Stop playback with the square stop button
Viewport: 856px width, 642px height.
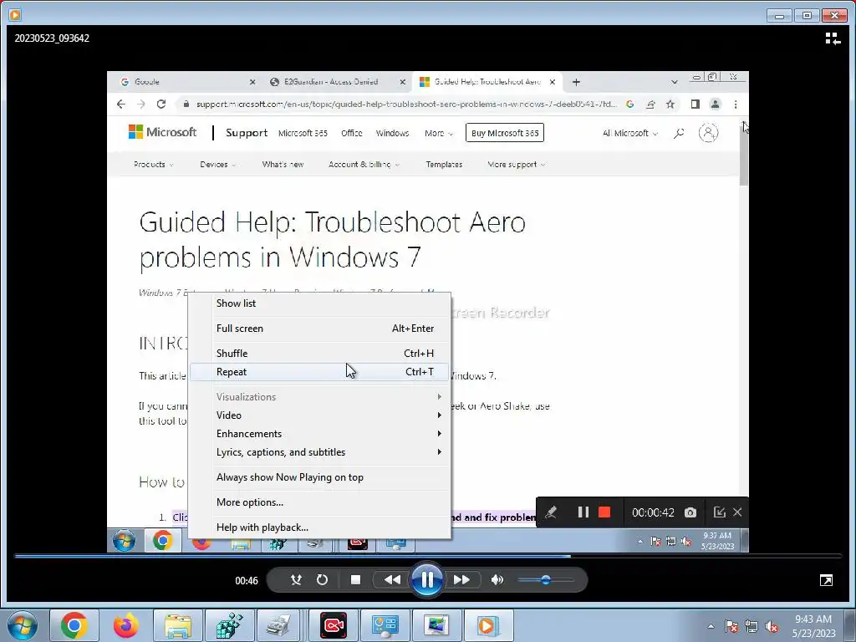pyautogui.click(x=355, y=580)
